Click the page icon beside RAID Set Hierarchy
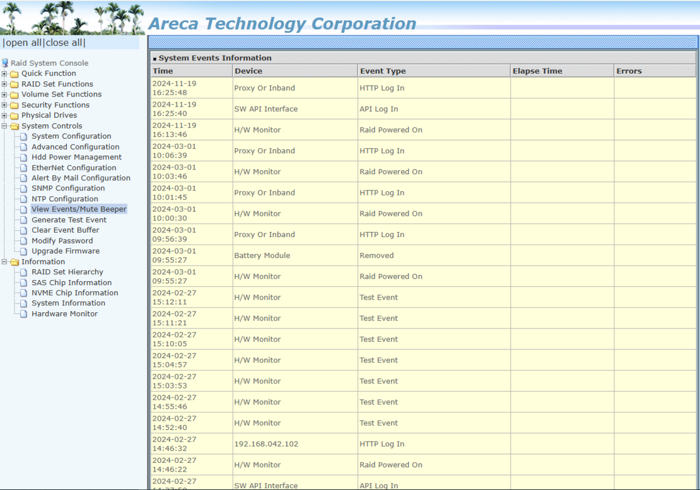The height and width of the screenshot is (490, 700). pos(24,272)
